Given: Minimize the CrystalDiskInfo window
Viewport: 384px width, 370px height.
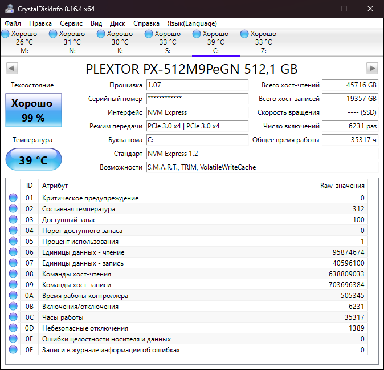Looking at the screenshot, I should (318, 9).
